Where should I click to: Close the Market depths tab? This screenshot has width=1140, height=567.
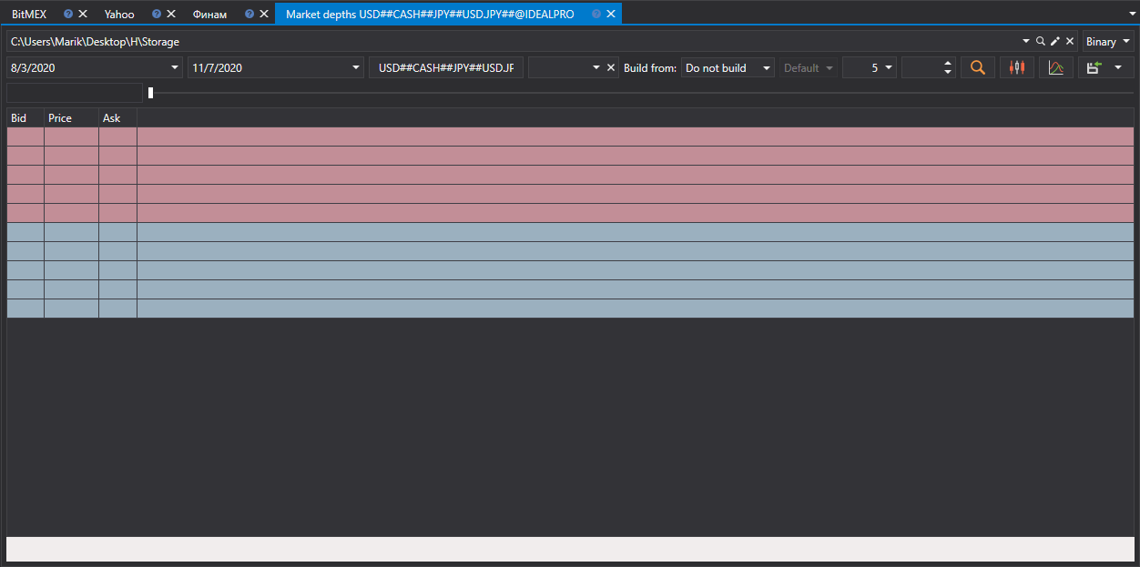click(611, 15)
